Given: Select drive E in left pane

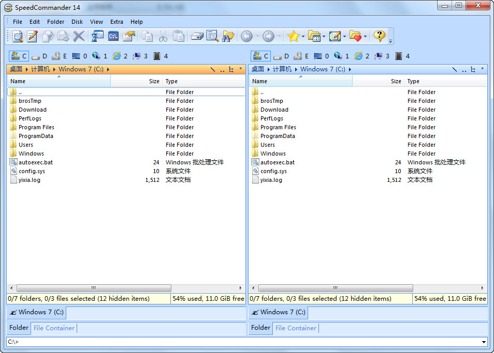Looking at the screenshot, I should [60, 56].
